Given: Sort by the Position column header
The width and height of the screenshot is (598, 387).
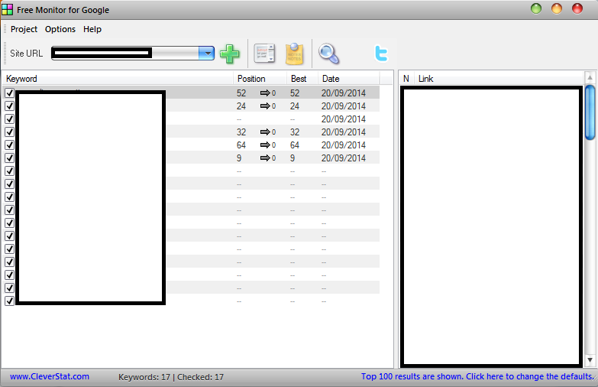Looking at the screenshot, I should tap(260, 79).
